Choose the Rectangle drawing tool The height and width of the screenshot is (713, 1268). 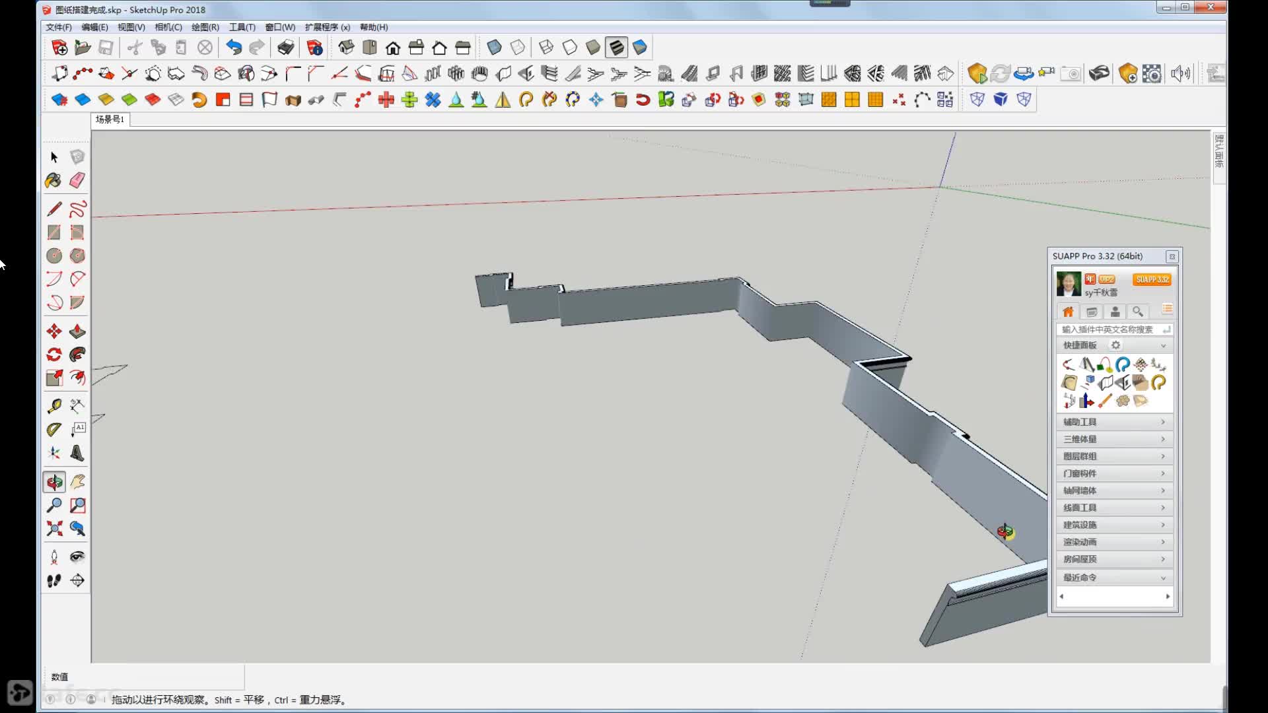54,232
